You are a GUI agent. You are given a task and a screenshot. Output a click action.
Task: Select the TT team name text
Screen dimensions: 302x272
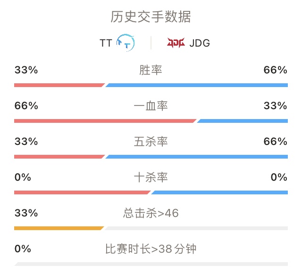pos(106,43)
